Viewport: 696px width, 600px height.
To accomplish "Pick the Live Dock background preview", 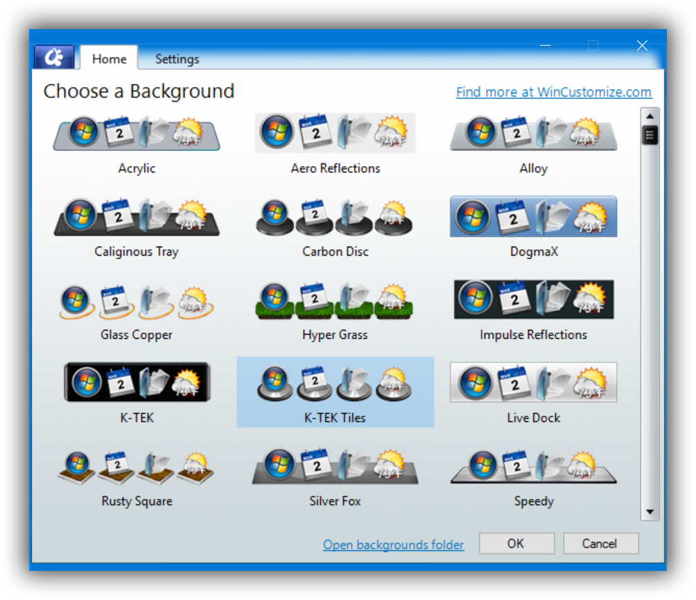I will point(533,382).
